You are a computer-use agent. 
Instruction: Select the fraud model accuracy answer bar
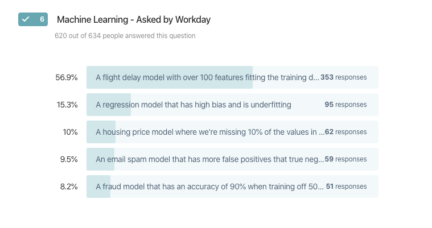point(232,186)
